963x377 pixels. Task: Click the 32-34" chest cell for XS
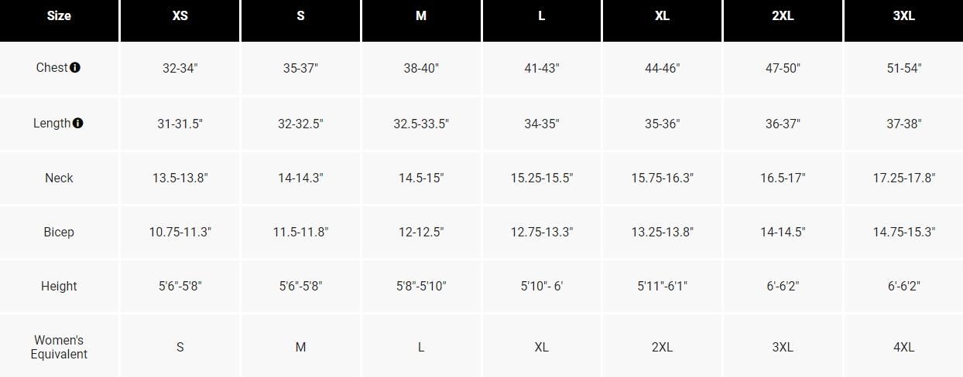(x=180, y=68)
